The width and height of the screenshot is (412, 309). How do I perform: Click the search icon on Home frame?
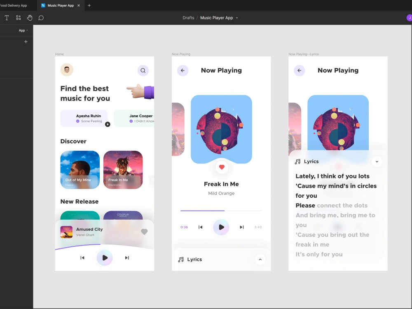coord(143,70)
